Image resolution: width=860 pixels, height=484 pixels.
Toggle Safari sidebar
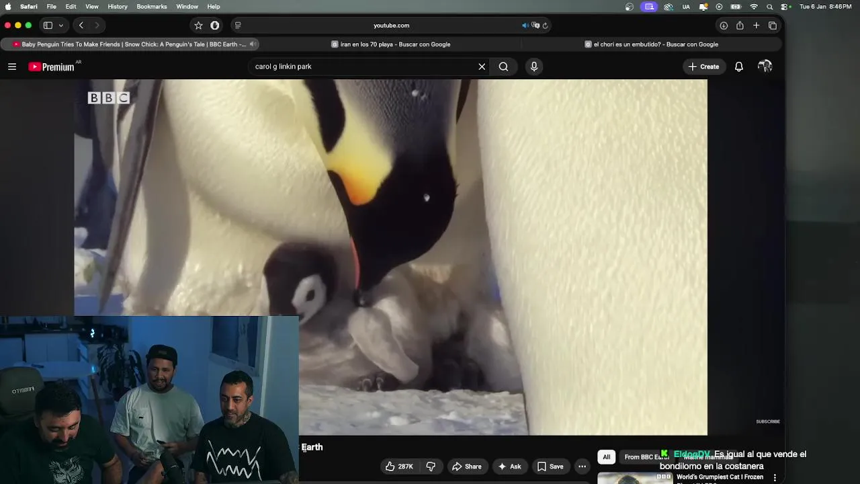click(x=48, y=26)
